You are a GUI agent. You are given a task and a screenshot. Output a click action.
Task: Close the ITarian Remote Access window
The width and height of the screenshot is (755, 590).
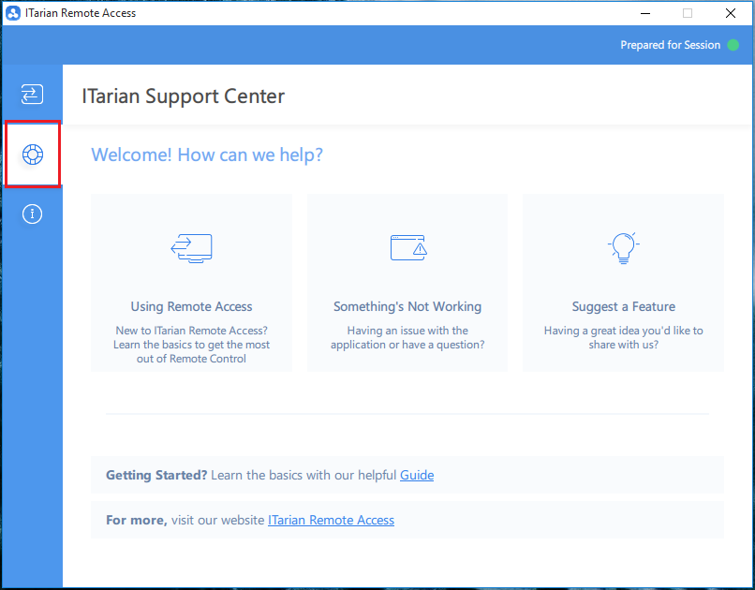coord(731,13)
